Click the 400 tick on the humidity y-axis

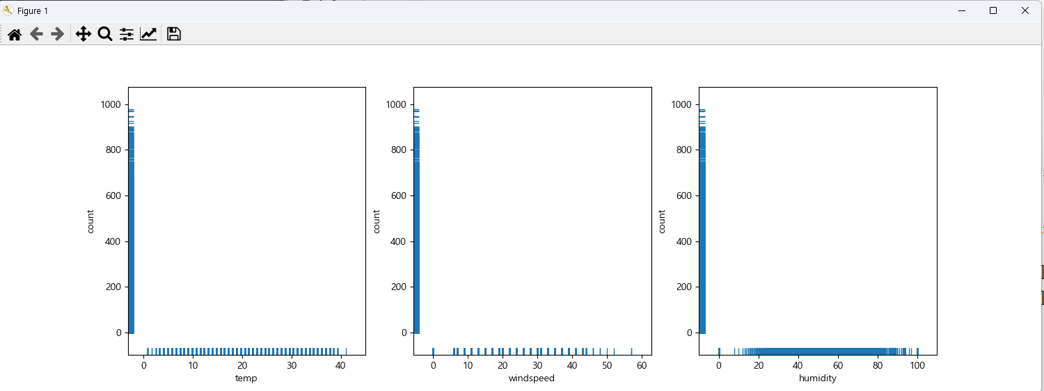(685, 241)
